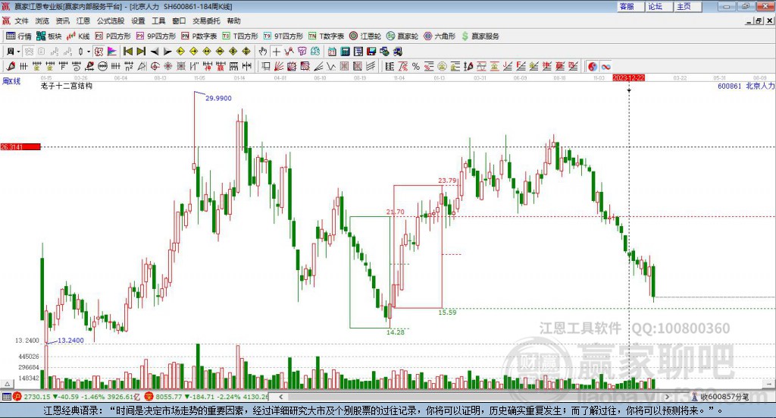Toggle the blue infinity symbol icon

(605, 66)
